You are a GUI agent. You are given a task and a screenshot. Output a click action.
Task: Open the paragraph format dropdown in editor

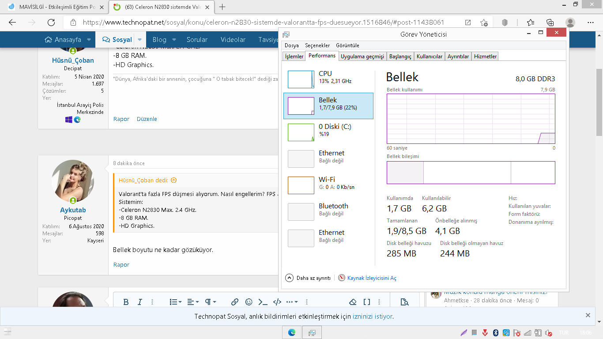click(x=210, y=302)
